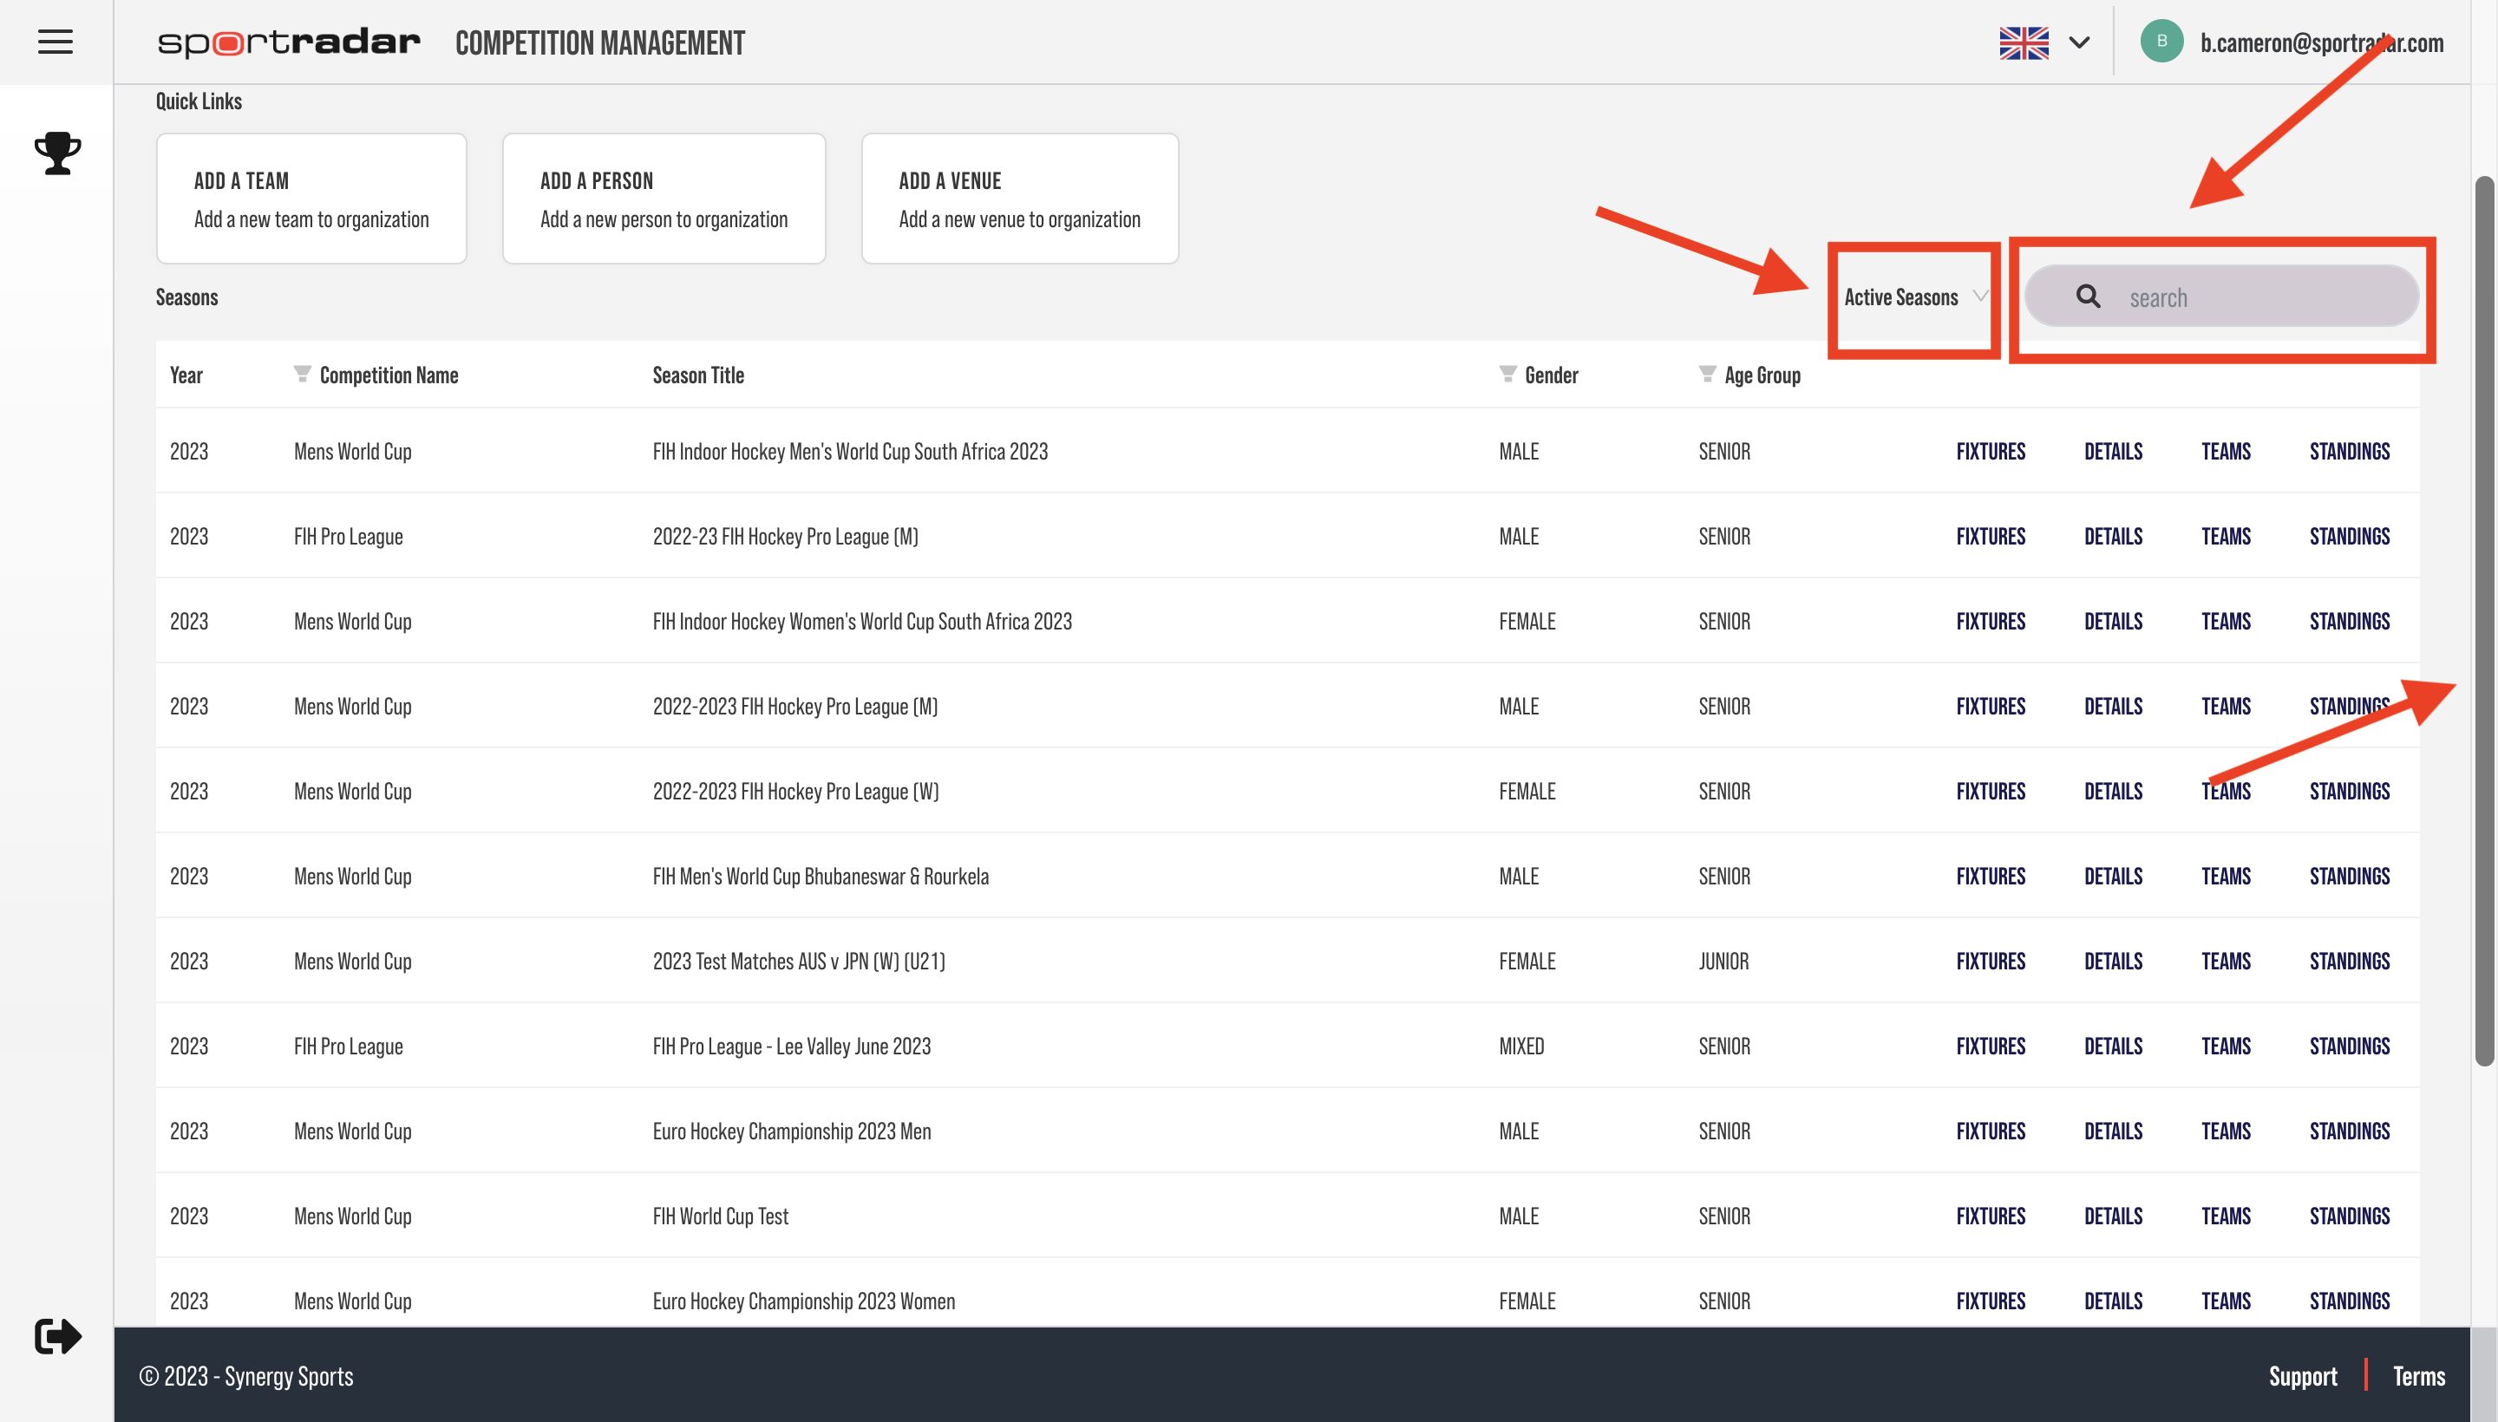
Task: Click the Support footer link
Action: click(2303, 1376)
